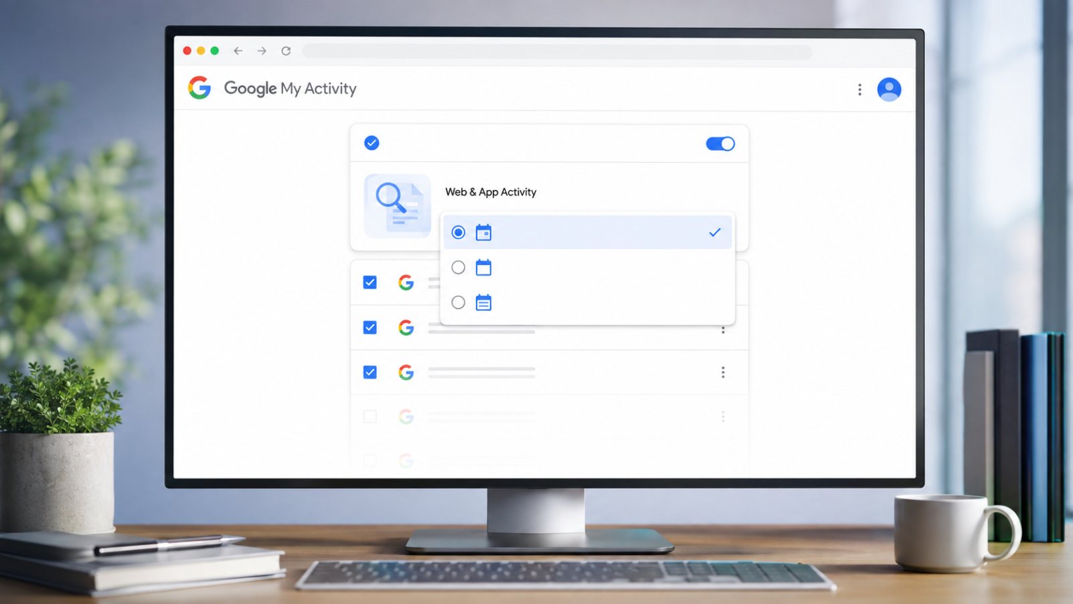Click the blank calendar icon in the dropdown
This screenshot has width=1073, height=604.
(x=484, y=267)
